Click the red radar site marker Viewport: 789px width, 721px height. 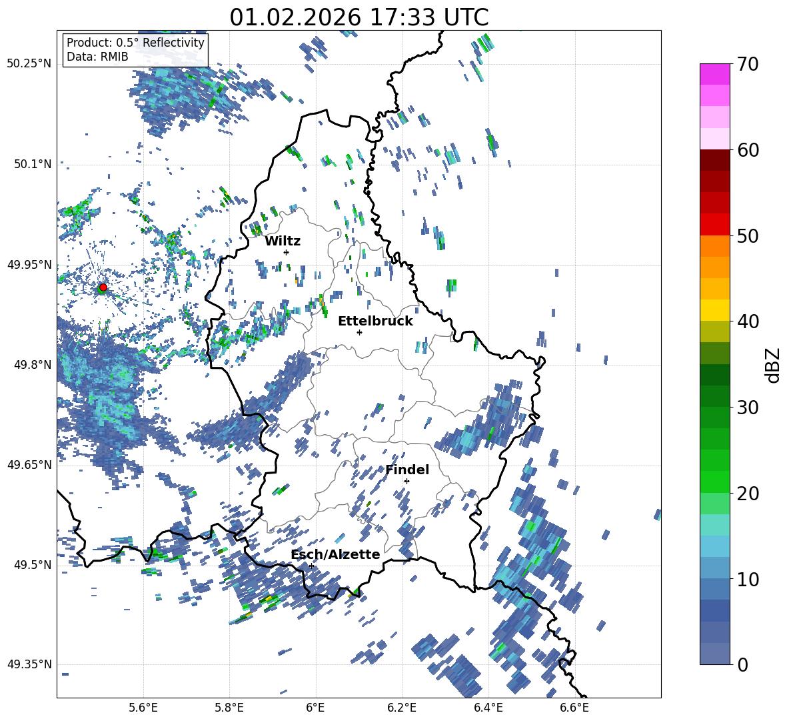coord(103,287)
